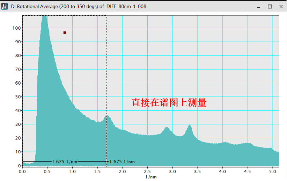Select the red Chinese annotation text

(x=169, y=103)
